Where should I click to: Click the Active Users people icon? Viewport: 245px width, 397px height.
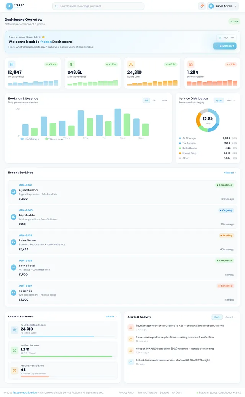click(x=131, y=65)
